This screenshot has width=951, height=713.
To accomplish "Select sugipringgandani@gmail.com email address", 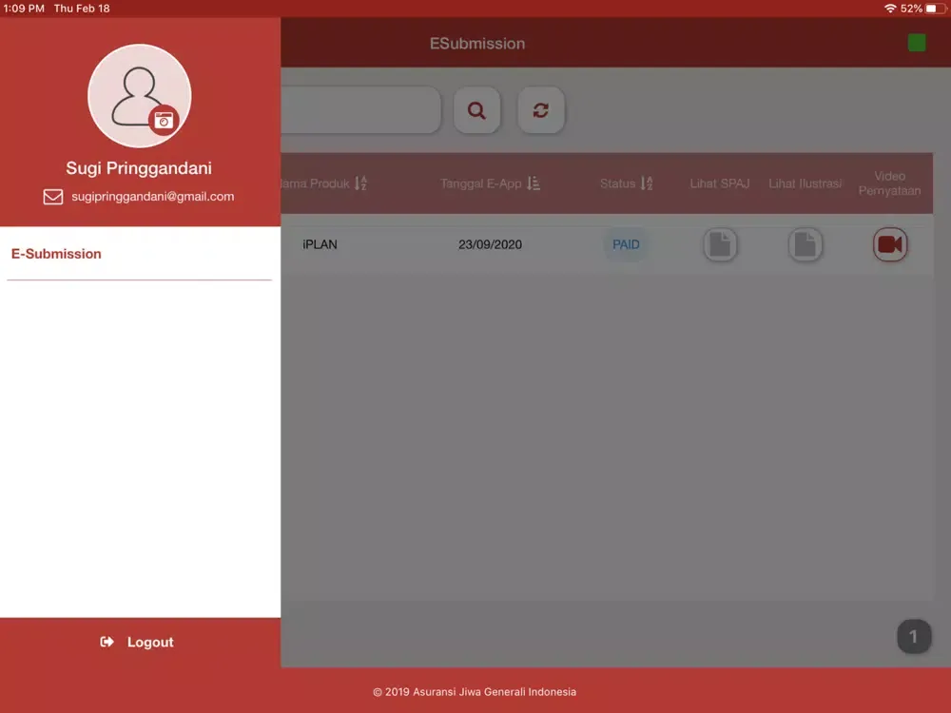I will click(x=153, y=197).
